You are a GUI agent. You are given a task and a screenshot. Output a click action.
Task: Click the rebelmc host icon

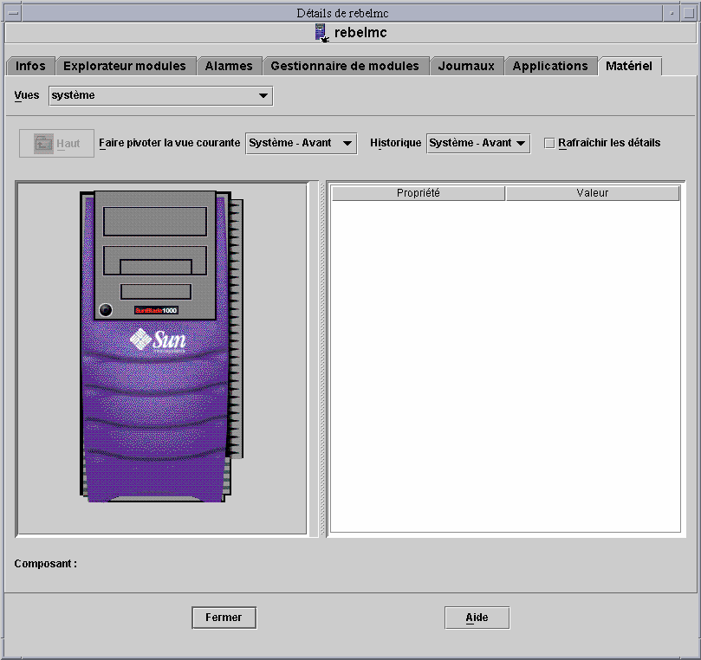(321, 33)
